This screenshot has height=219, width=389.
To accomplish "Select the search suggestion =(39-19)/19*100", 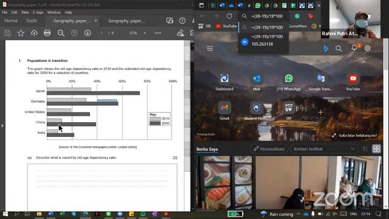I will coord(264,27).
